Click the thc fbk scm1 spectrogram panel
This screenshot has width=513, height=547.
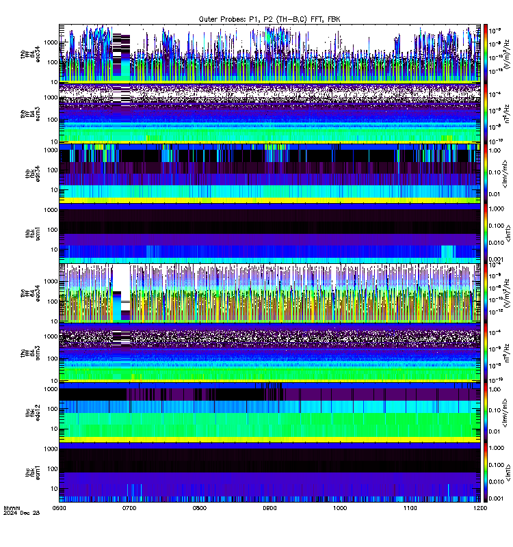coord(269,472)
